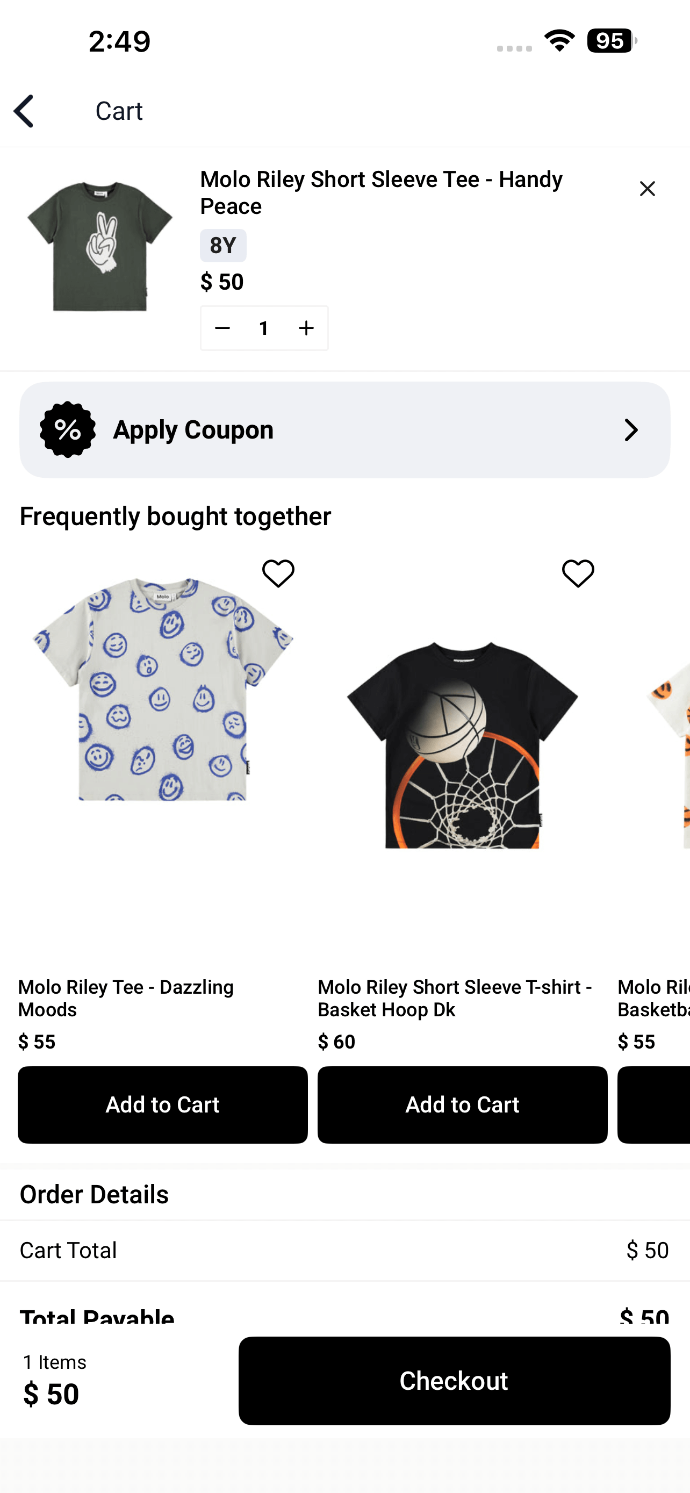Toggle wishlist heart on Basket Hoop shirt

point(578,573)
